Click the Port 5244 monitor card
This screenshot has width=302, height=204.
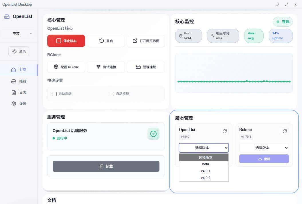[188, 36]
